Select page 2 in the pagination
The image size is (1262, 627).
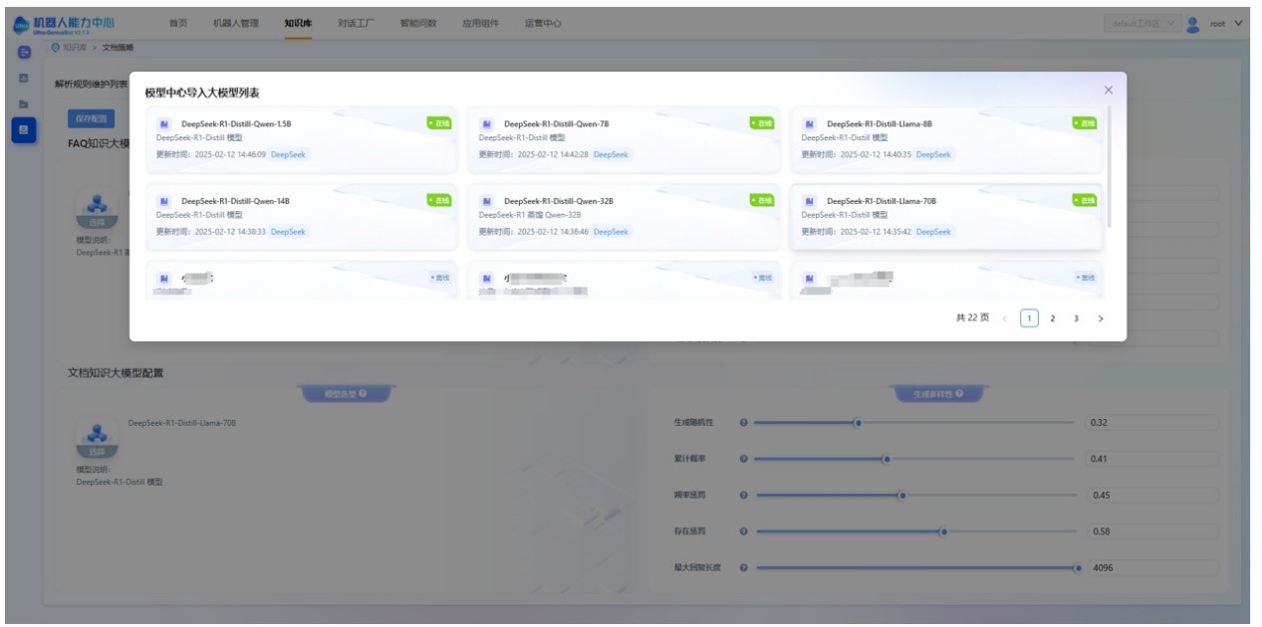click(x=1053, y=318)
